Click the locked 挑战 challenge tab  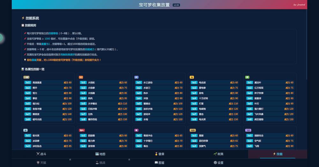[100, 163]
